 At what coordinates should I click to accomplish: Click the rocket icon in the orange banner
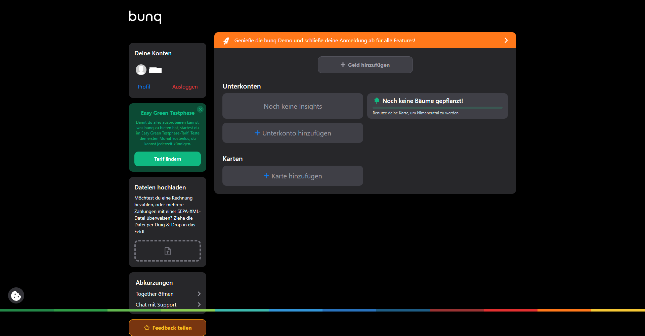coord(226,41)
